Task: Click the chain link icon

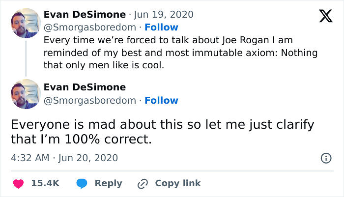Action: [x=143, y=183]
